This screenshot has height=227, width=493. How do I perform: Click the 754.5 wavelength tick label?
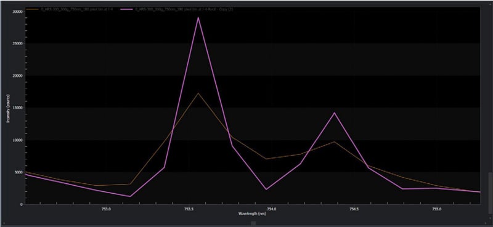(x=354, y=209)
